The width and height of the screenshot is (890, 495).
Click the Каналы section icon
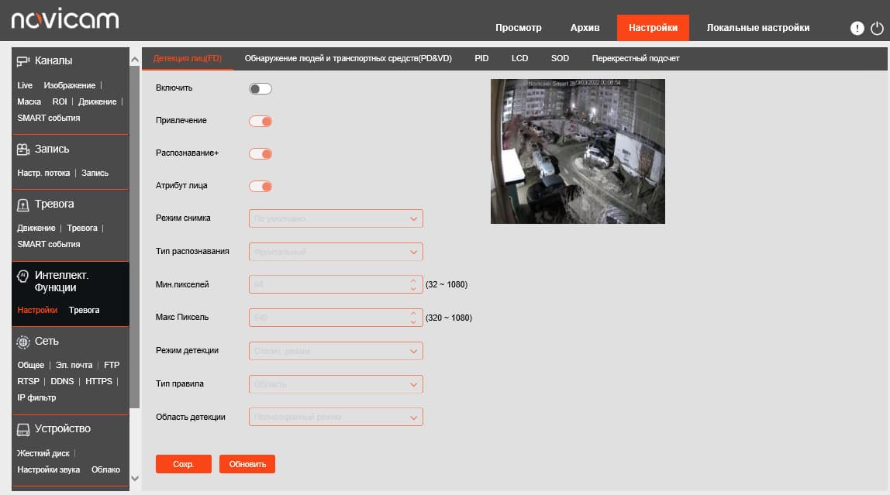22,60
